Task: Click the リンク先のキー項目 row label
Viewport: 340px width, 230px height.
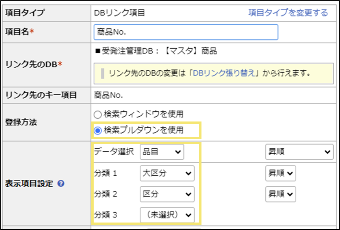Action: tap(41, 95)
